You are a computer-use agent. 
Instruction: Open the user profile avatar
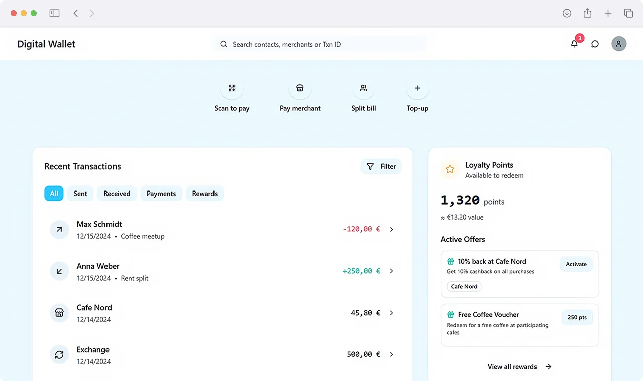[619, 44]
